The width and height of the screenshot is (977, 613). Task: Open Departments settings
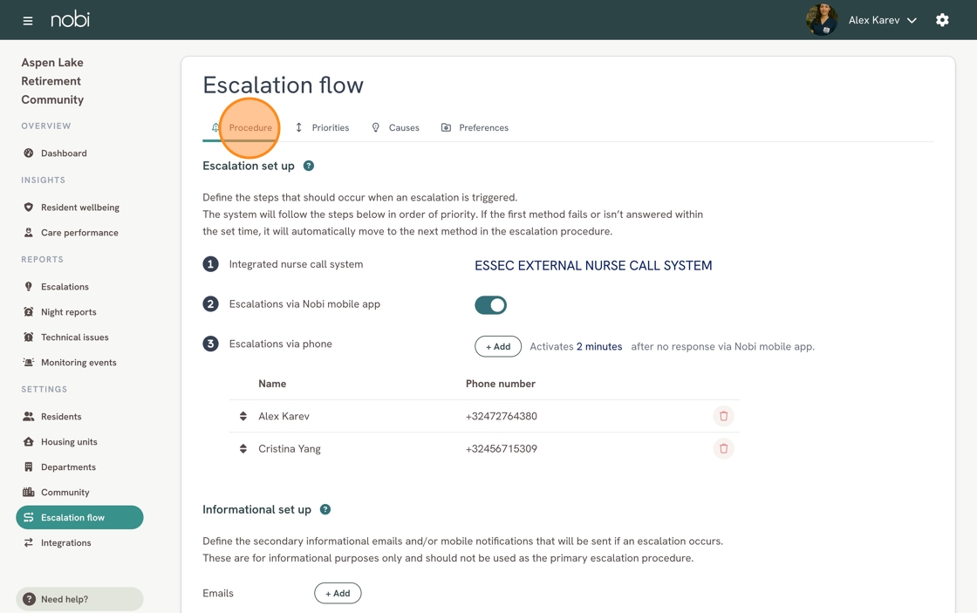pos(69,467)
